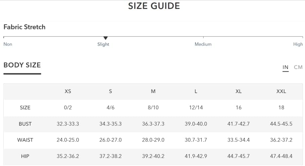The height and width of the screenshot is (166, 305).
Task: Open the BODY SIZE tab
Action: click(22, 65)
